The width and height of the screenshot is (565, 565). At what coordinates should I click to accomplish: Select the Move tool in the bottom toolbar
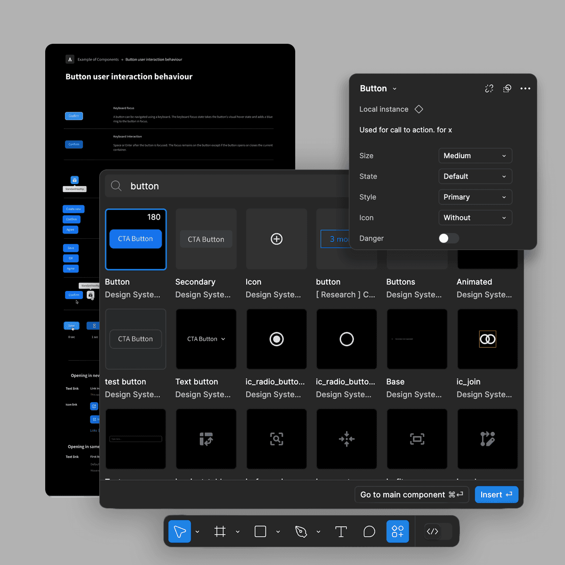[180, 532]
